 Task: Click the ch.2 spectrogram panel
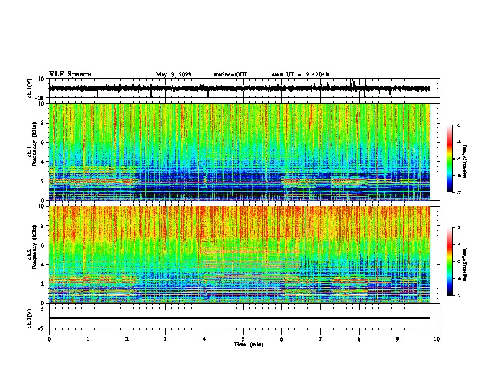pos(243,255)
